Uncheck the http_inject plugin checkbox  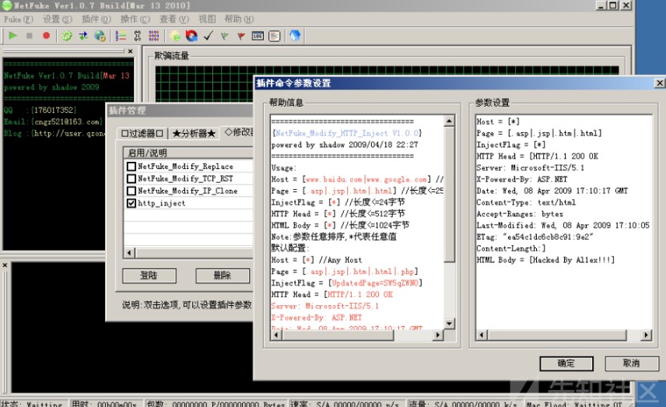point(131,203)
